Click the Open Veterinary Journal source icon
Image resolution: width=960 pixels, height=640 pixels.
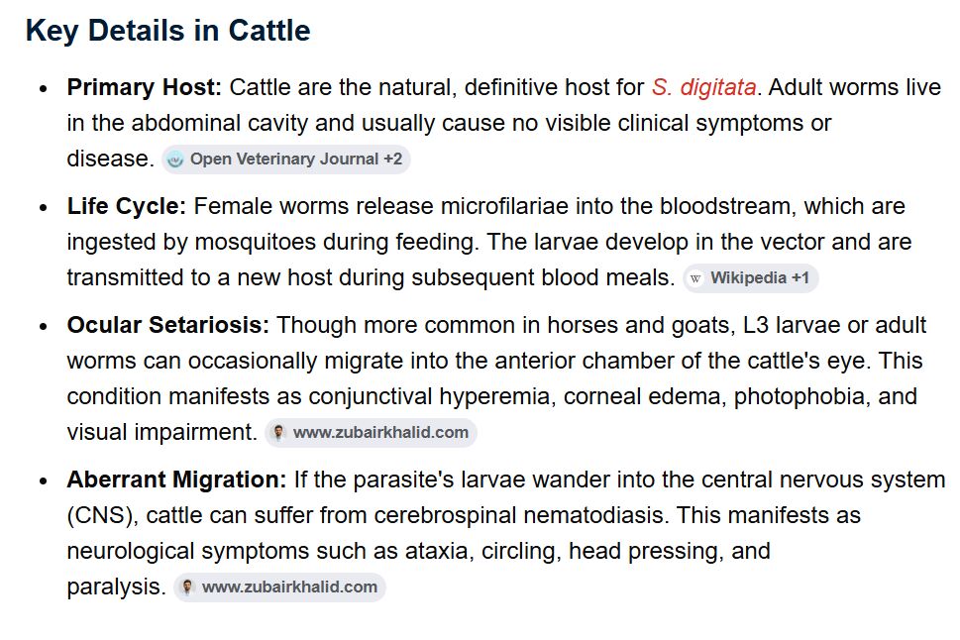click(175, 160)
